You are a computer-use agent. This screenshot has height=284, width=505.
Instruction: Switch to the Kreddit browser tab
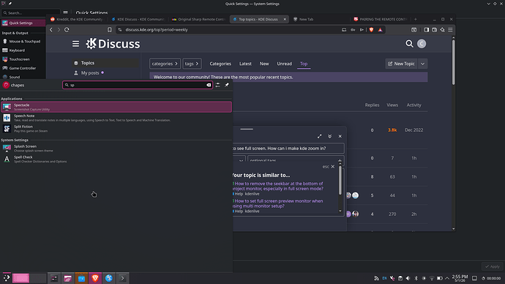(x=78, y=19)
